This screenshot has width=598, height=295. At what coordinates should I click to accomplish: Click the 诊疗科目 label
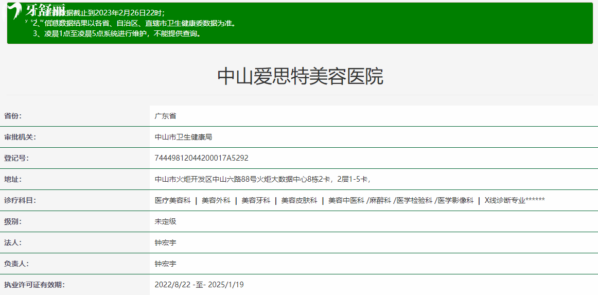coord(20,200)
